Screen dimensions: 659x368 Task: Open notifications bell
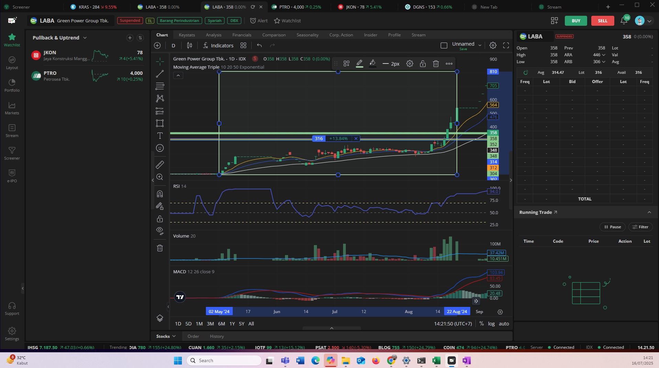pos(624,21)
